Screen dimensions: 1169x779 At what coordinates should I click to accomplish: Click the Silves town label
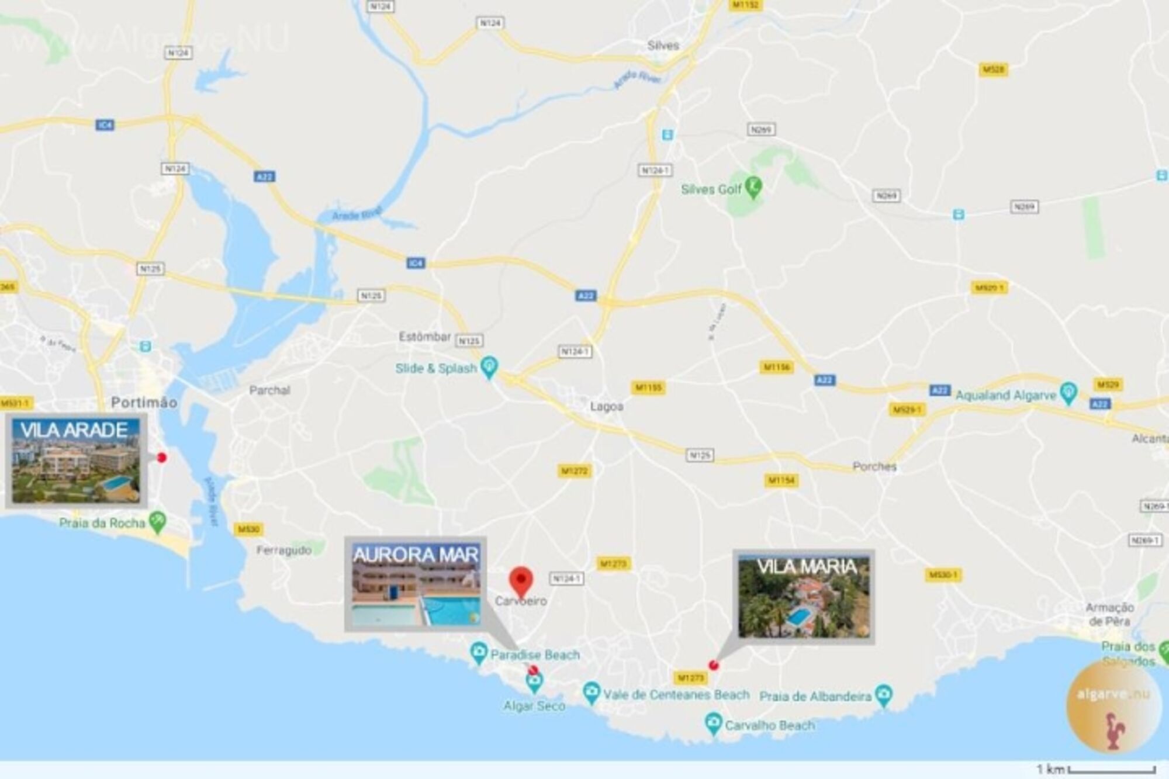point(663,45)
